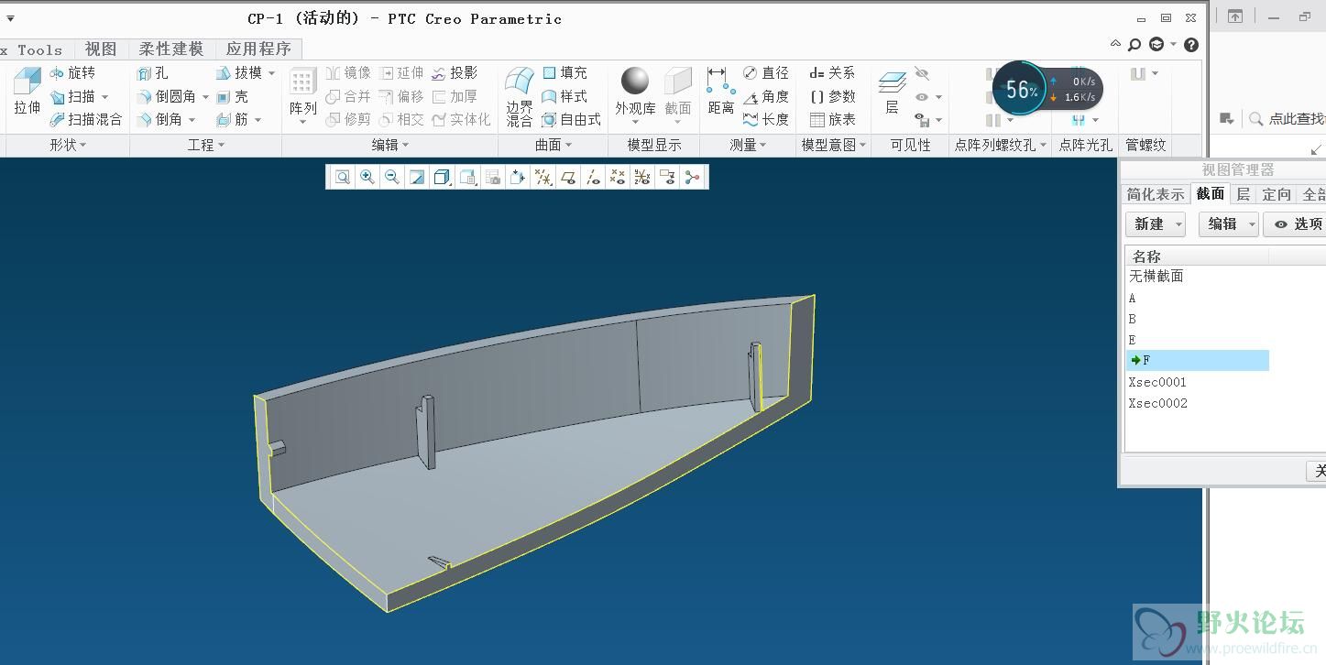Select cross section Xsec0002
This screenshot has height=665, width=1326.
pos(1157,403)
